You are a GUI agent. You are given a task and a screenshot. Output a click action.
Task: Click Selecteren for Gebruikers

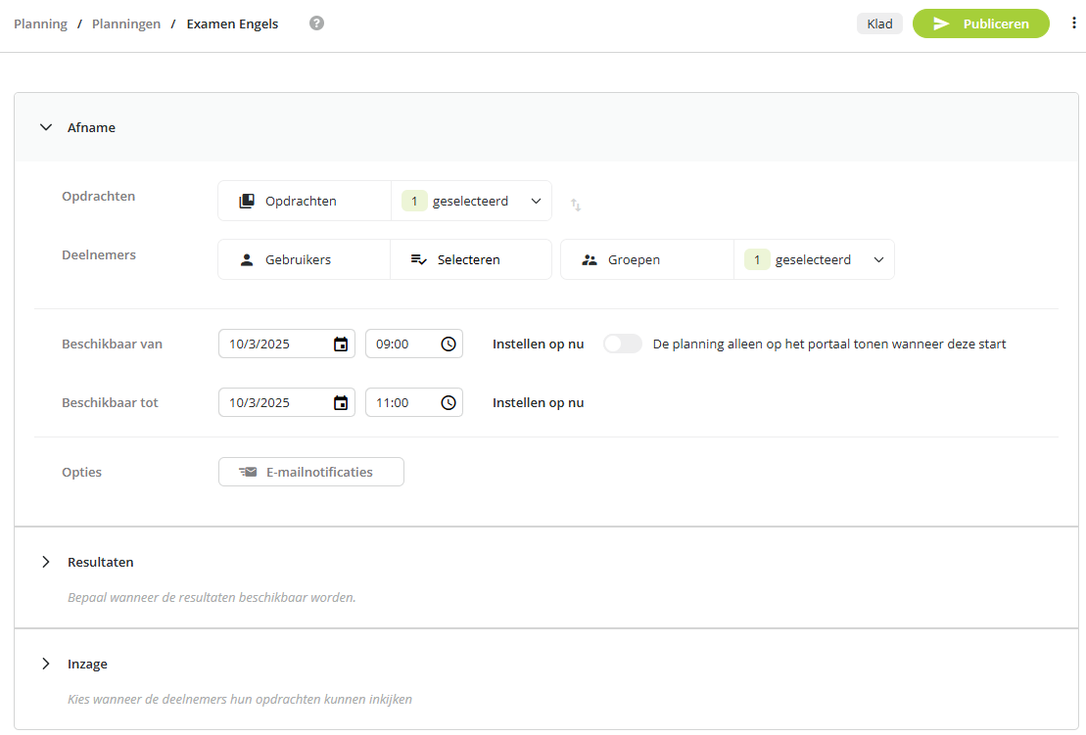[x=471, y=259]
